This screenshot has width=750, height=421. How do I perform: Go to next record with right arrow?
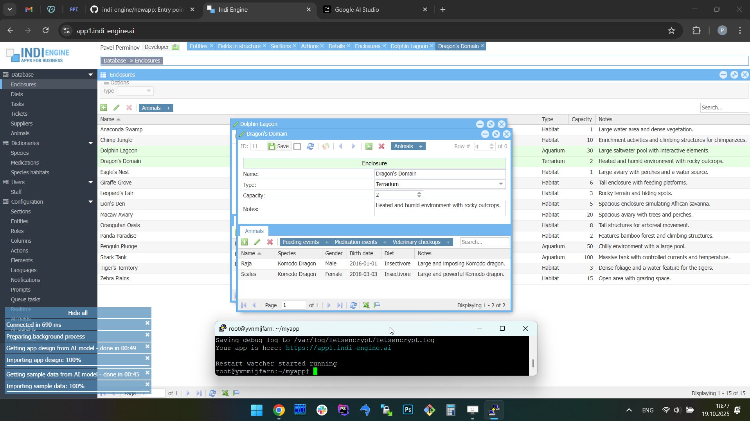click(353, 146)
